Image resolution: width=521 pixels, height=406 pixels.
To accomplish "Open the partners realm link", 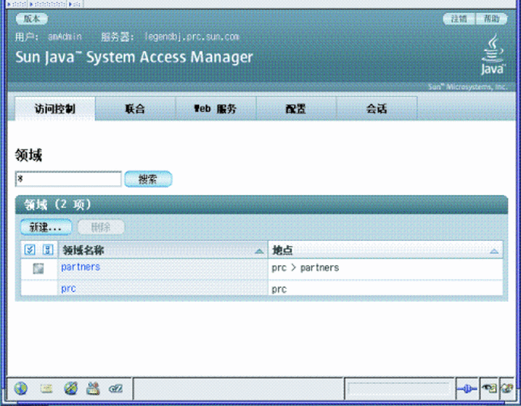I will tap(81, 267).
